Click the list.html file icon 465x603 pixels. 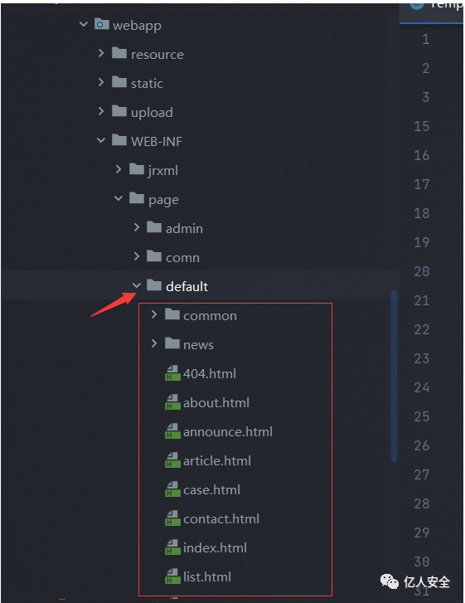pos(172,576)
